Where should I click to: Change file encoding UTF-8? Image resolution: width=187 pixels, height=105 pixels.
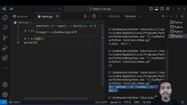(x=127, y=102)
